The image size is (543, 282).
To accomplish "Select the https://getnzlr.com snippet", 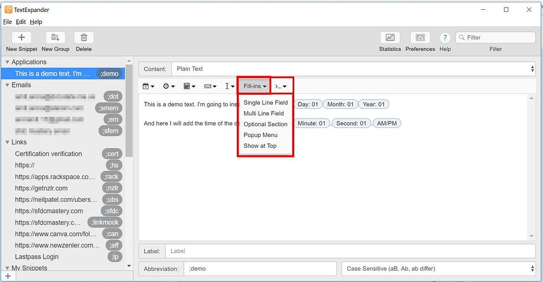I will 63,188.
